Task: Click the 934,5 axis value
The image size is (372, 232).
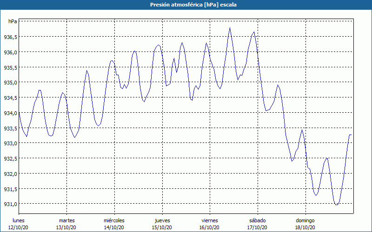Action: point(10,98)
